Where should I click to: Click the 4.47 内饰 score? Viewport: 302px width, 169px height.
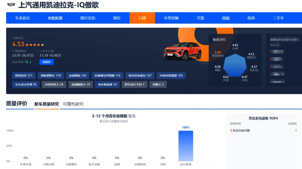click(245, 79)
